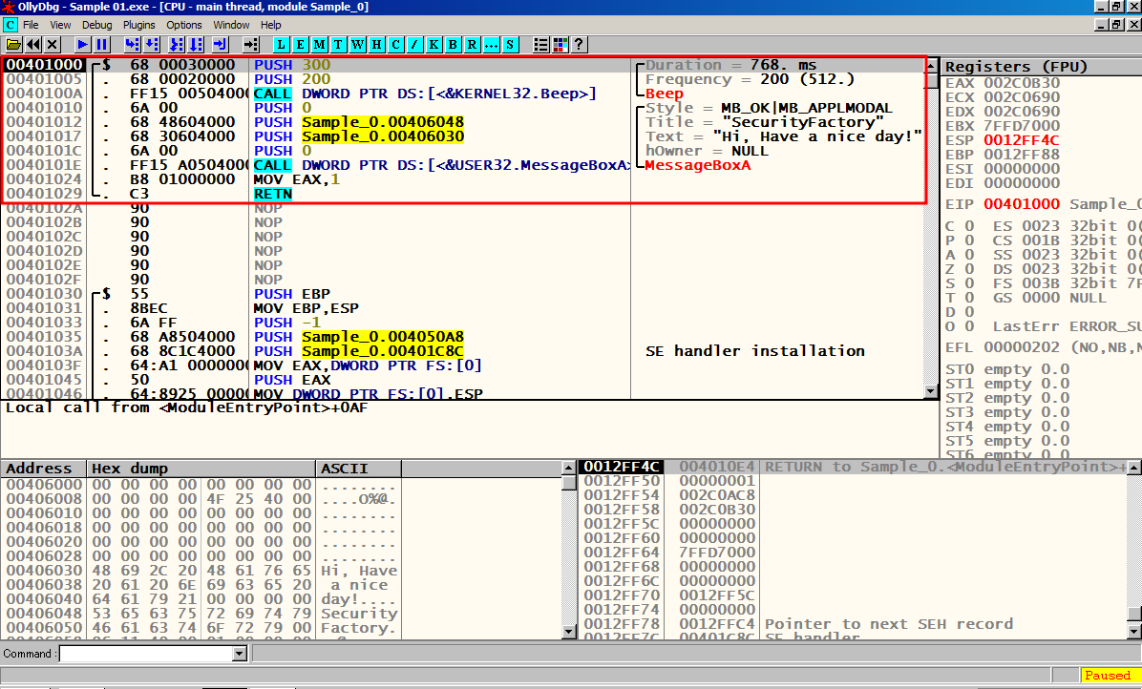Viewport: 1142px width, 689px height.
Task: Open the File menu
Action: (31, 25)
